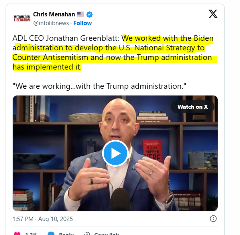Click the info circle icon beside the timestamp

coord(213,219)
